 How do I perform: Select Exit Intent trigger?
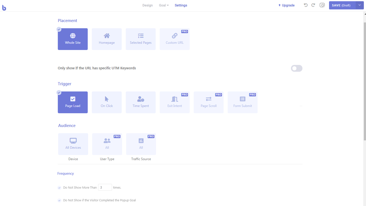(x=175, y=102)
